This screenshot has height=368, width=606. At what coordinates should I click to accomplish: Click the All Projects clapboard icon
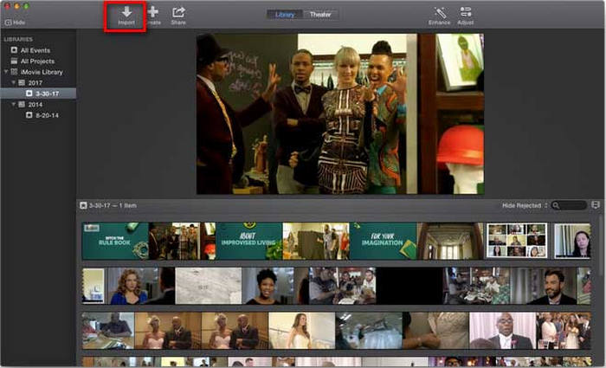15,61
